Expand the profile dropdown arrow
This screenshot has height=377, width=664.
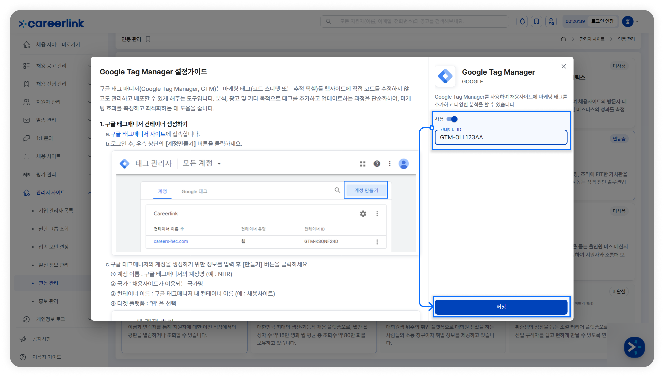pyautogui.click(x=637, y=21)
